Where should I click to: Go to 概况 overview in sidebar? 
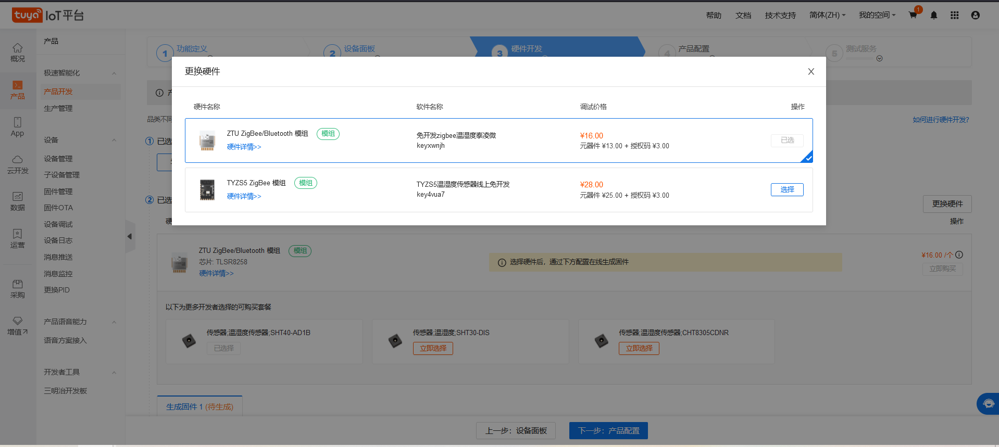18,53
